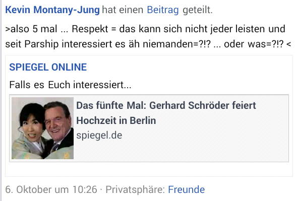Visit the SPIEGEL ONLINE page link
This screenshot has width=295, height=201.
tap(48, 67)
